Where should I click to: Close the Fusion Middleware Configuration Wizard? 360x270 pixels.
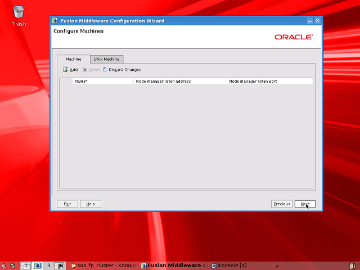tap(317, 21)
